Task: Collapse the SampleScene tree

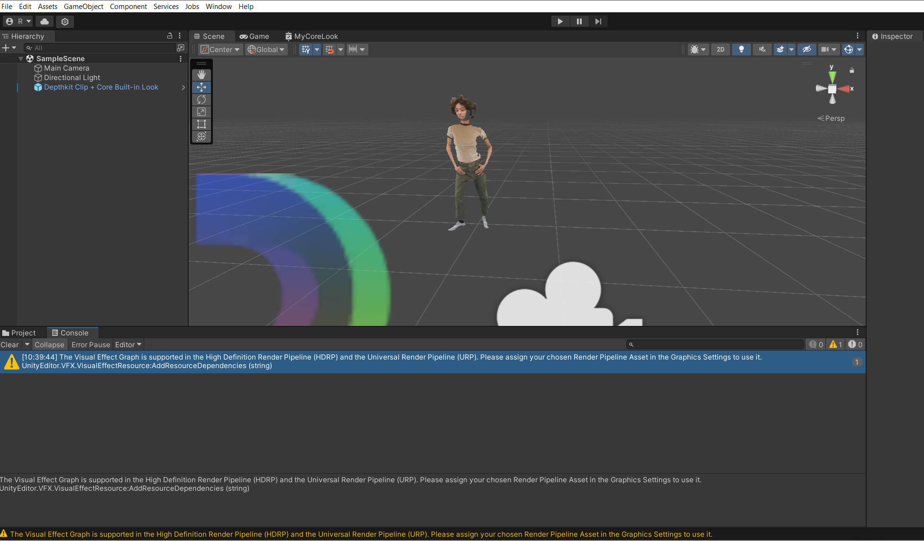Action: coord(21,59)
